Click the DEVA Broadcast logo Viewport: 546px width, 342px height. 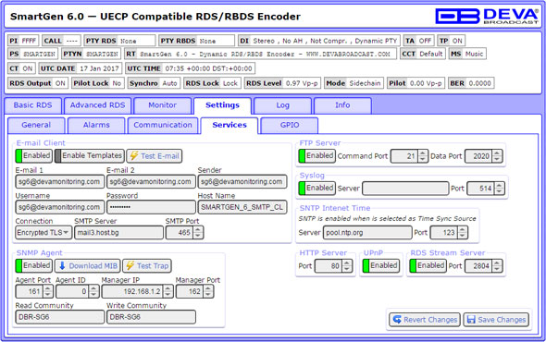coord(487,16)
